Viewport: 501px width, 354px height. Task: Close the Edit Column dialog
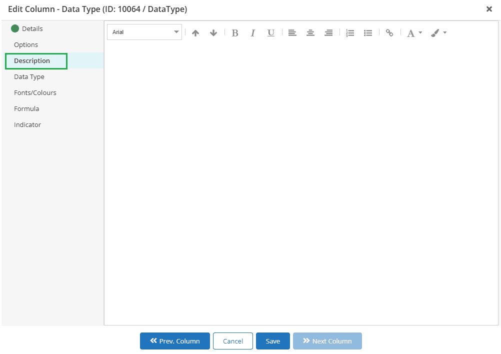tap(489, 9)
